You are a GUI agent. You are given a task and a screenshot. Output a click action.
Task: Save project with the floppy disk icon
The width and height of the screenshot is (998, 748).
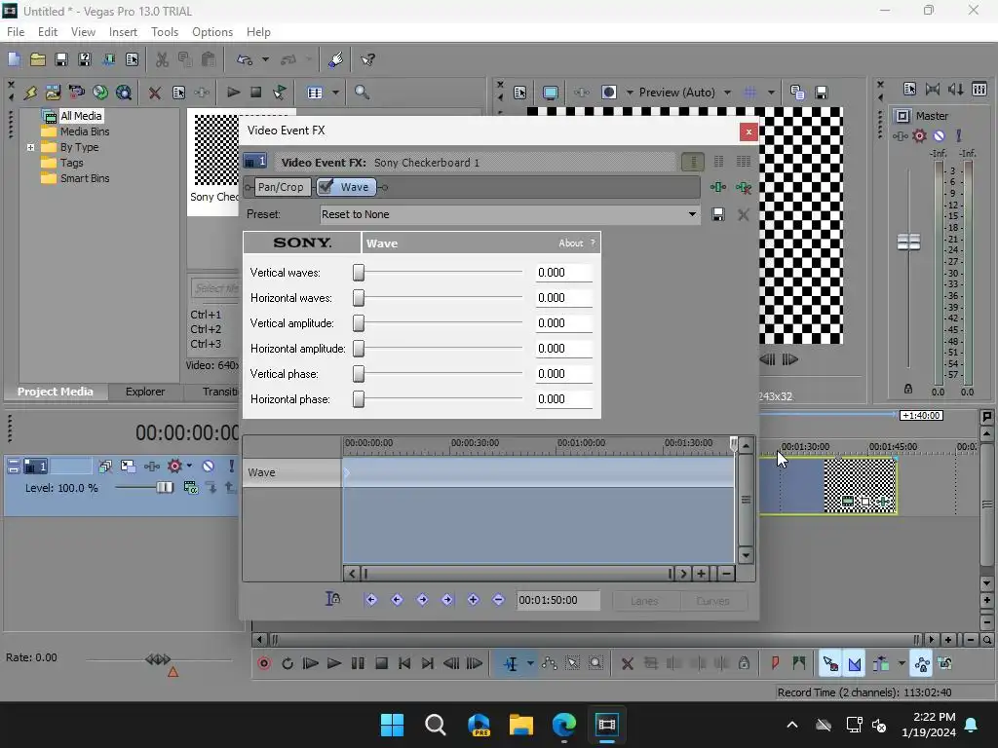point(61,59)
